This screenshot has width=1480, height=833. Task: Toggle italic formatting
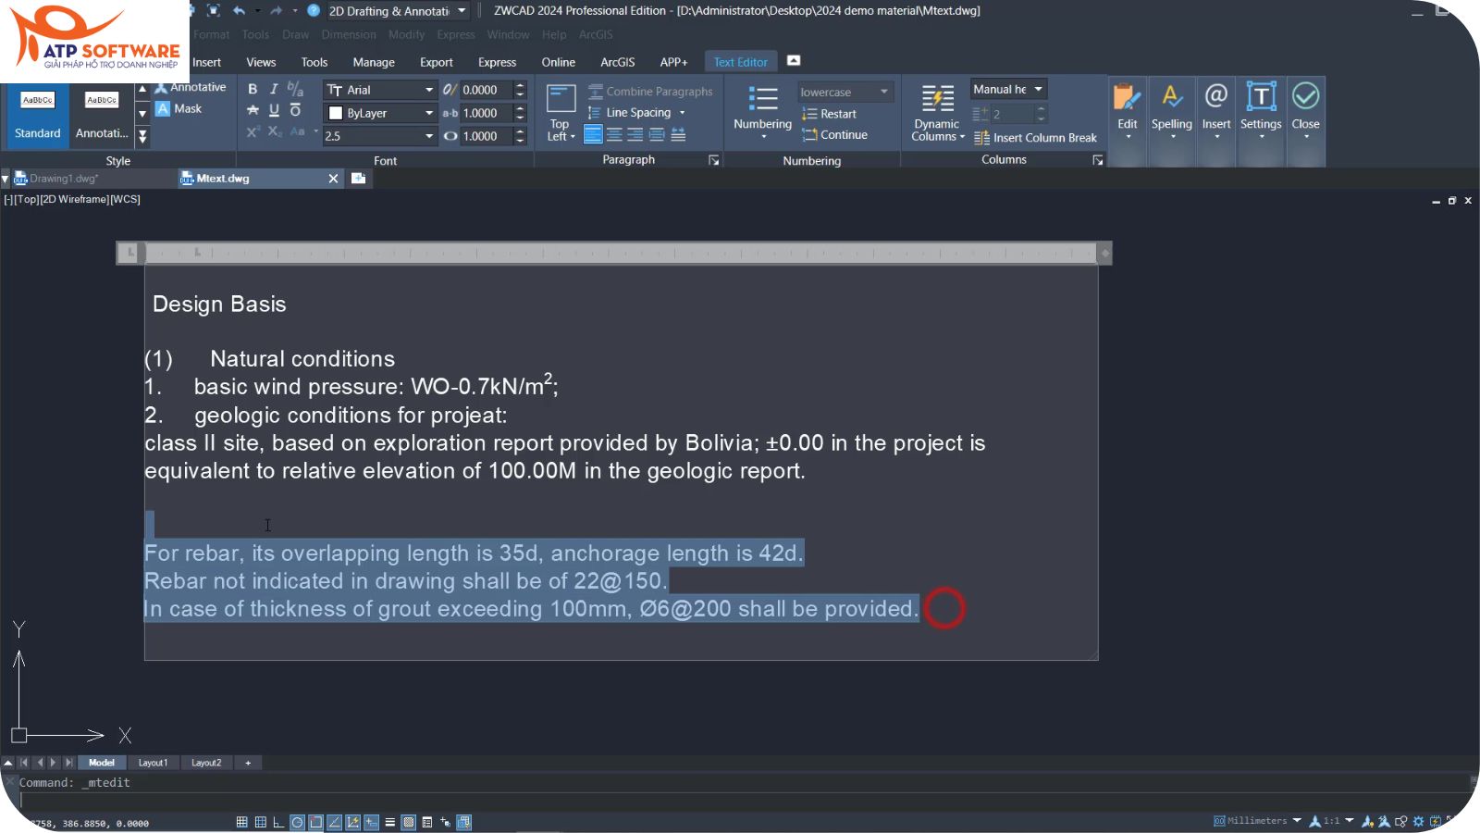(x=274, y=90)
